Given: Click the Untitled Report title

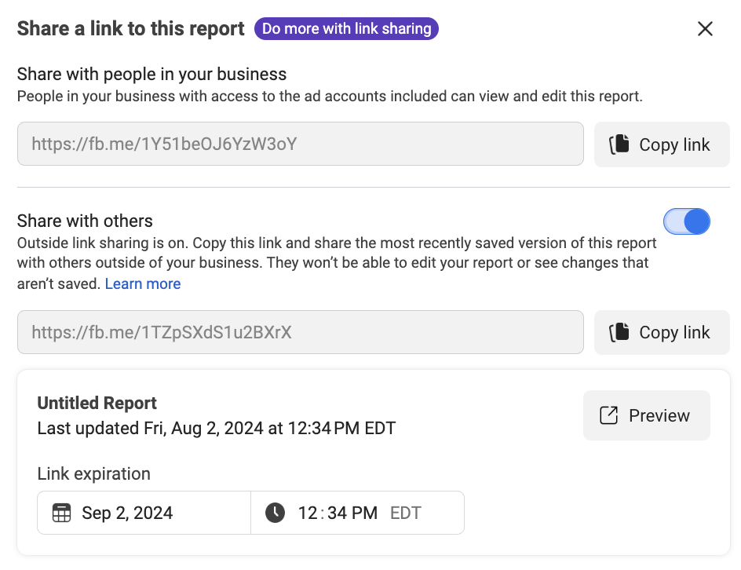Looking at the screenshot, I should click(97, 403).
